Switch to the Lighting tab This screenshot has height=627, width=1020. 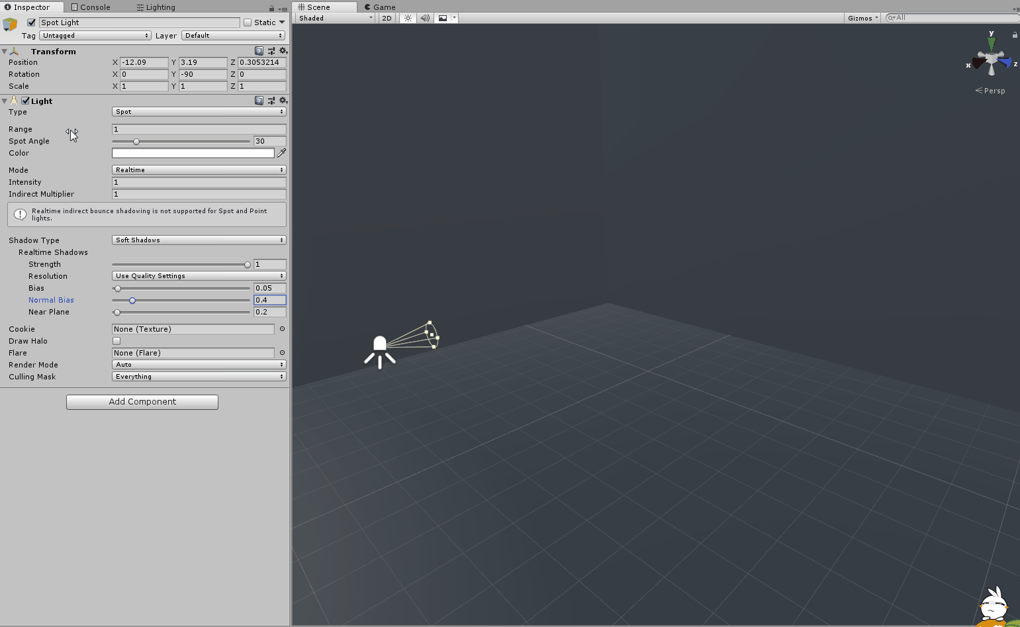156,7
